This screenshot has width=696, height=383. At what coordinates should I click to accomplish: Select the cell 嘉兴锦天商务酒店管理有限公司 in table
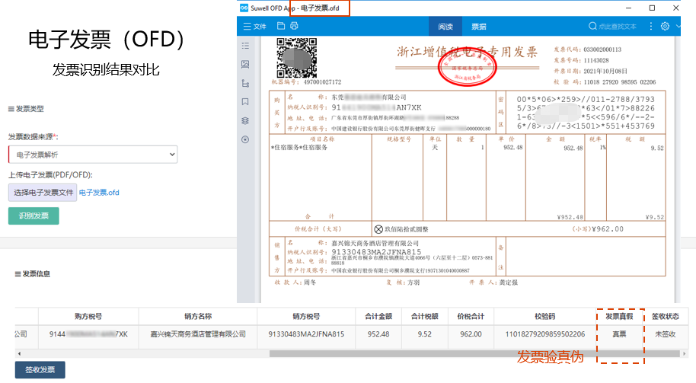(198, 334)
